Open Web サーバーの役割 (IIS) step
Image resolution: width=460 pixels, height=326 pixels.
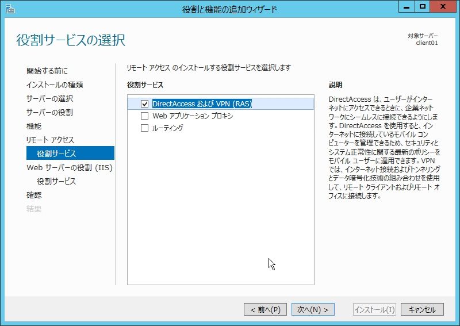tap(70, 167)
